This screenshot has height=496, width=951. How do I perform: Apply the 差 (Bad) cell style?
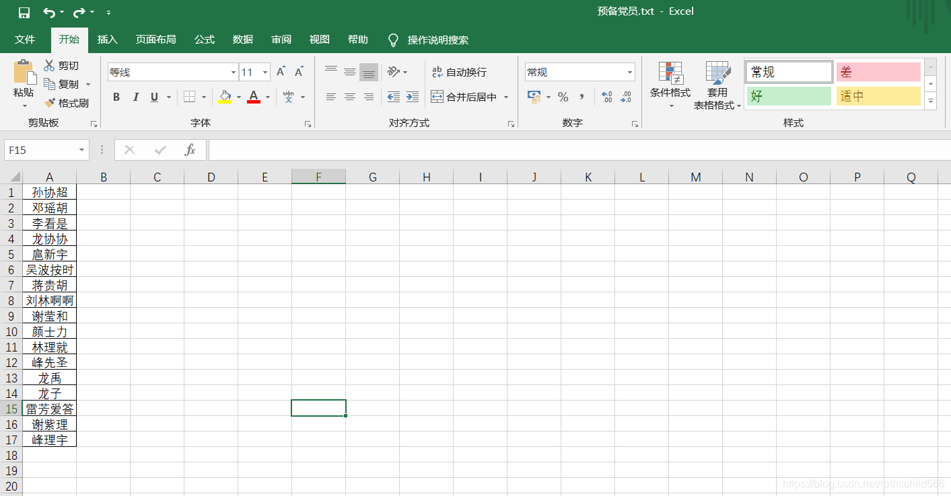(878, 72)
